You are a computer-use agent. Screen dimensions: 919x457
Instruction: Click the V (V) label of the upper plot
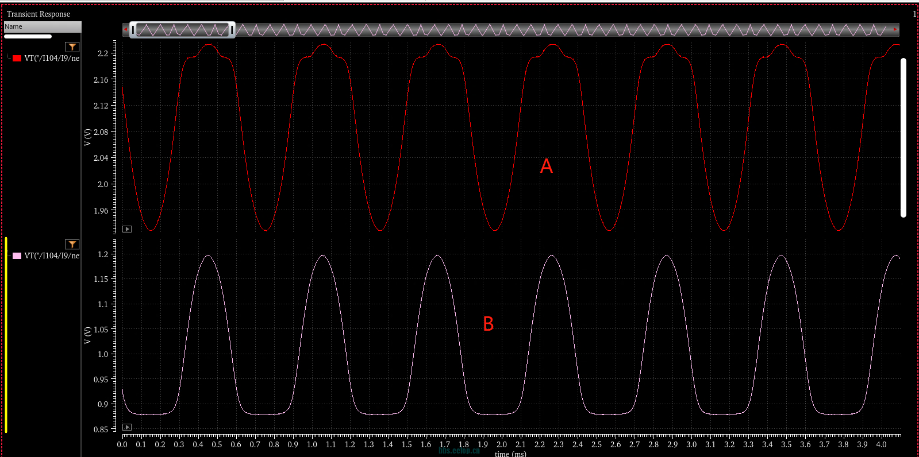87,137
